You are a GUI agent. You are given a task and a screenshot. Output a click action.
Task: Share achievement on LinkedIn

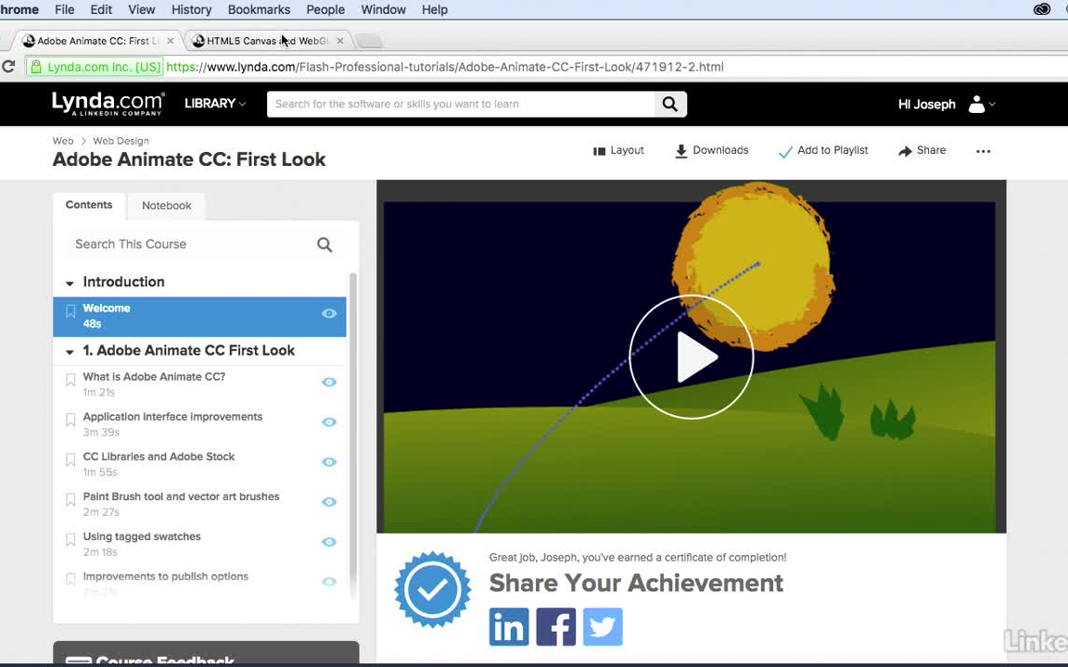(509, 627)
